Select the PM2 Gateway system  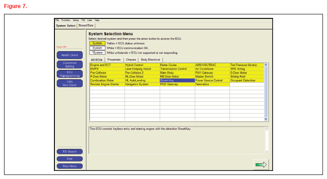[177, 84]
